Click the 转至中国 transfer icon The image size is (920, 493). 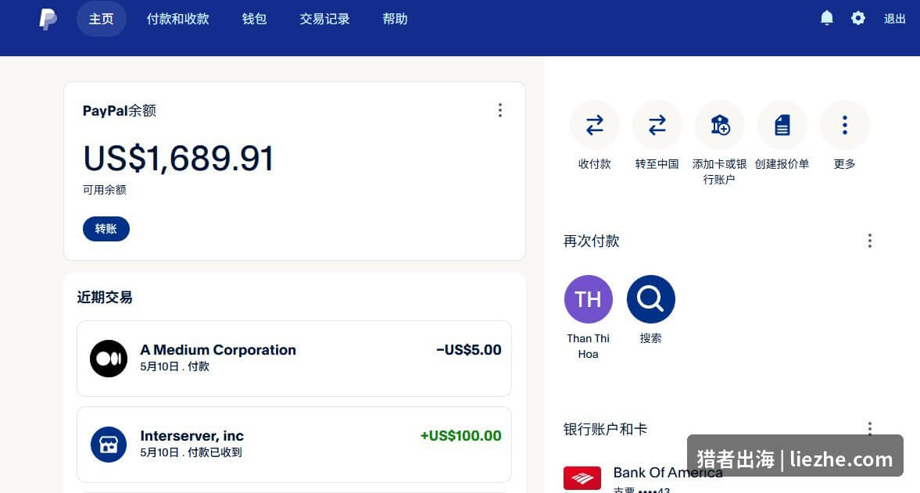[657, 125]
